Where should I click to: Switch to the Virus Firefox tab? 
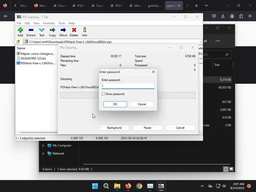24,5
